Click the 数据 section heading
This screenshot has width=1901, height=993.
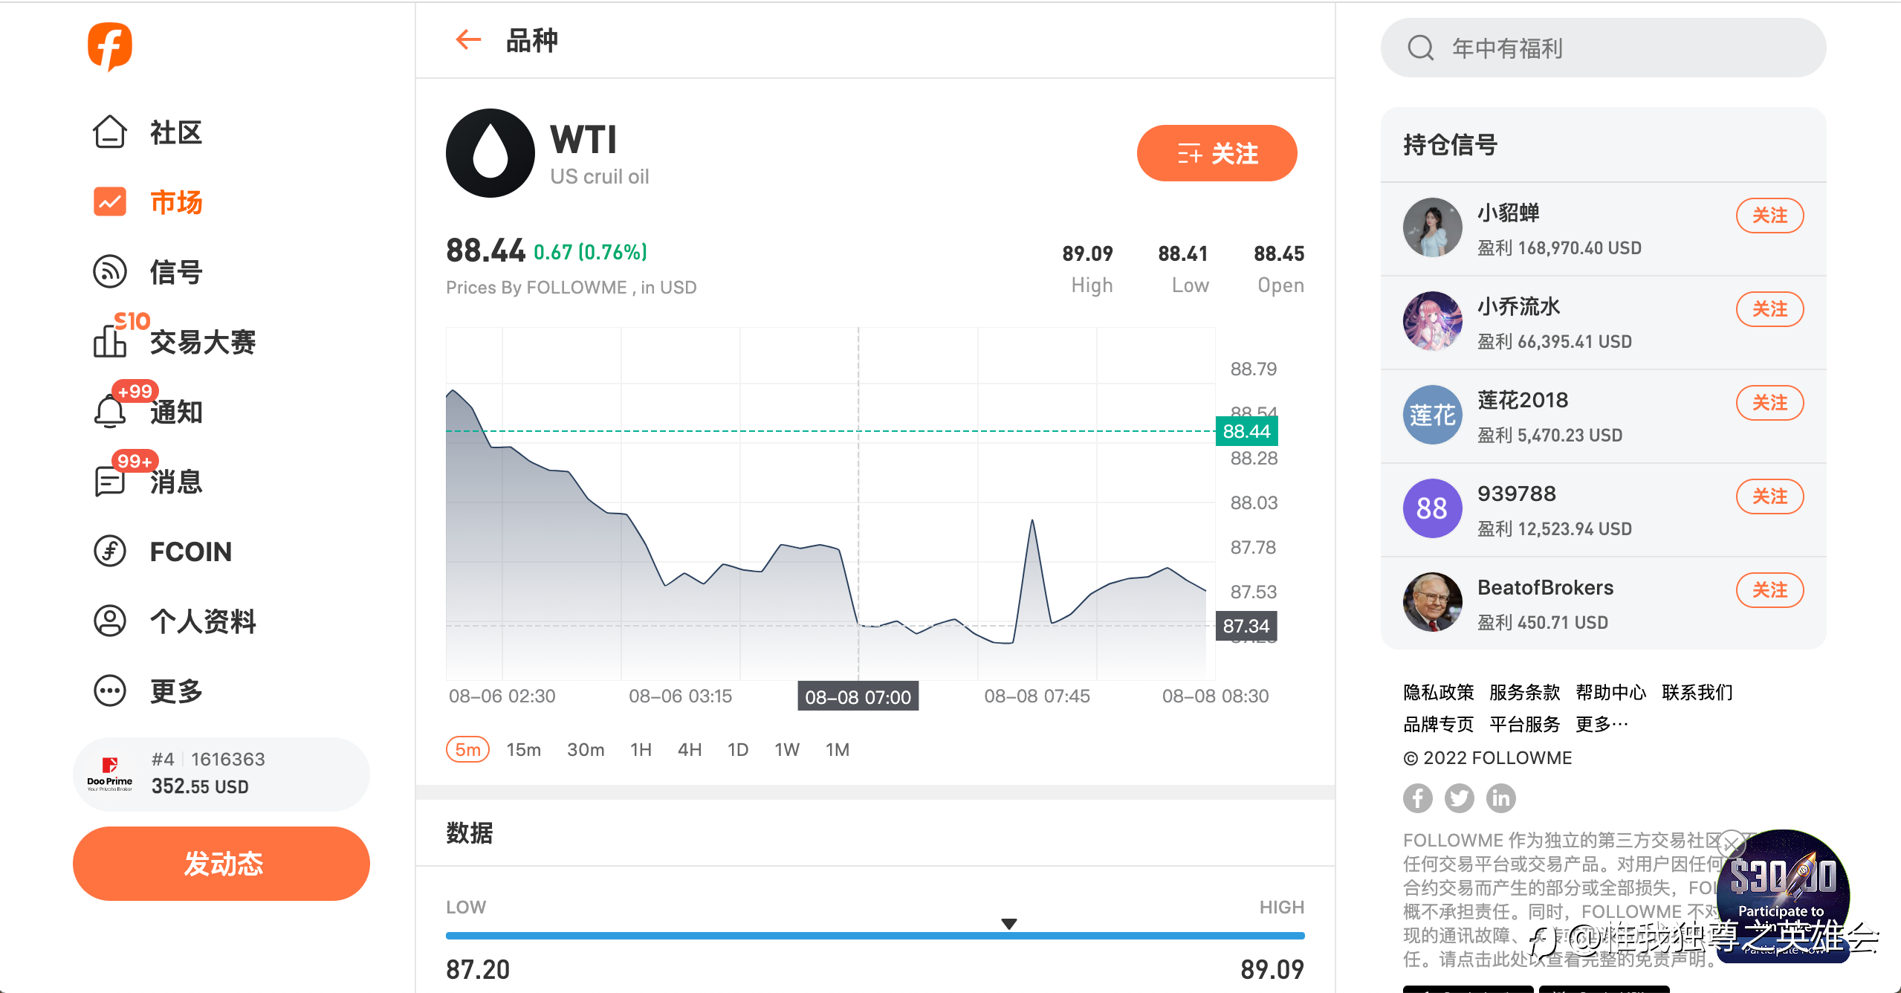pos(470,833)
